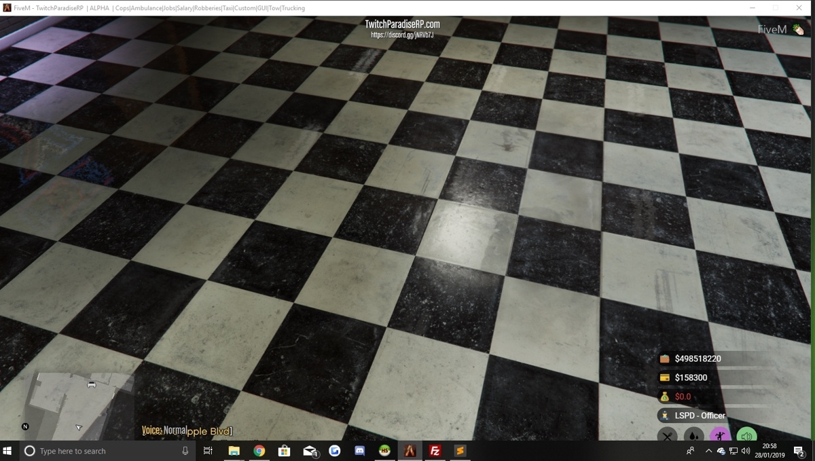The width and height of the screenshot is (815, 461).
Task: Click the red $0.0 dirty money value
Action: pyautogui.click(x=683, y=397)
